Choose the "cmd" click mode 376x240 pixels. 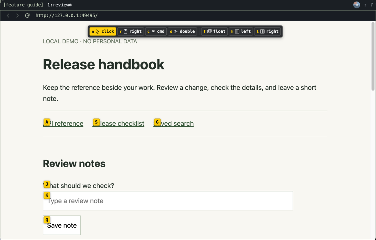(x=156, y=31)
